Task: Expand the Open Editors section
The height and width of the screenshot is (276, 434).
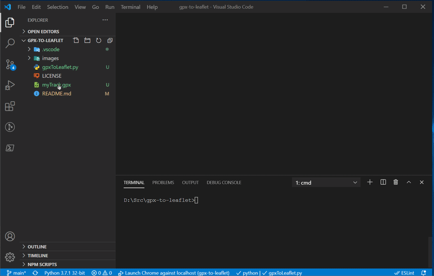Action: click(x=68, y=31)
